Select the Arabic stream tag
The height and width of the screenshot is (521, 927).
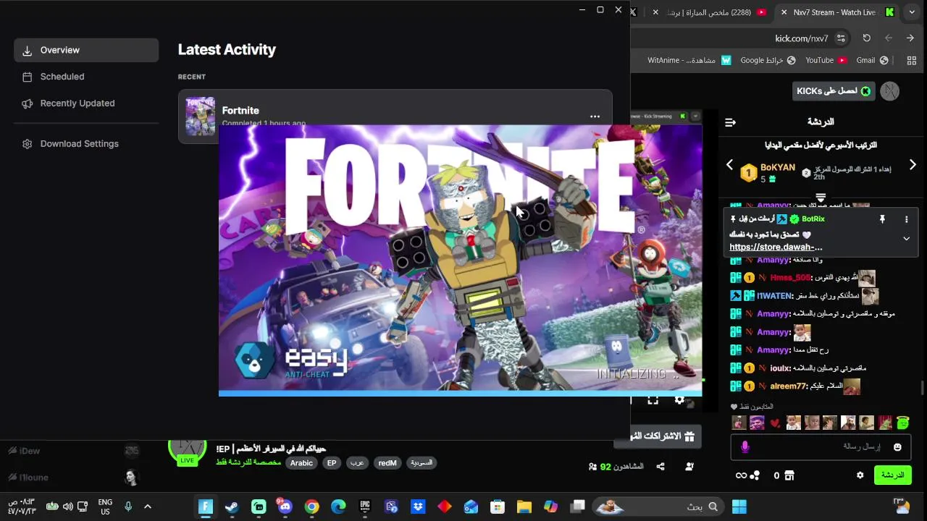coord(301,463)
